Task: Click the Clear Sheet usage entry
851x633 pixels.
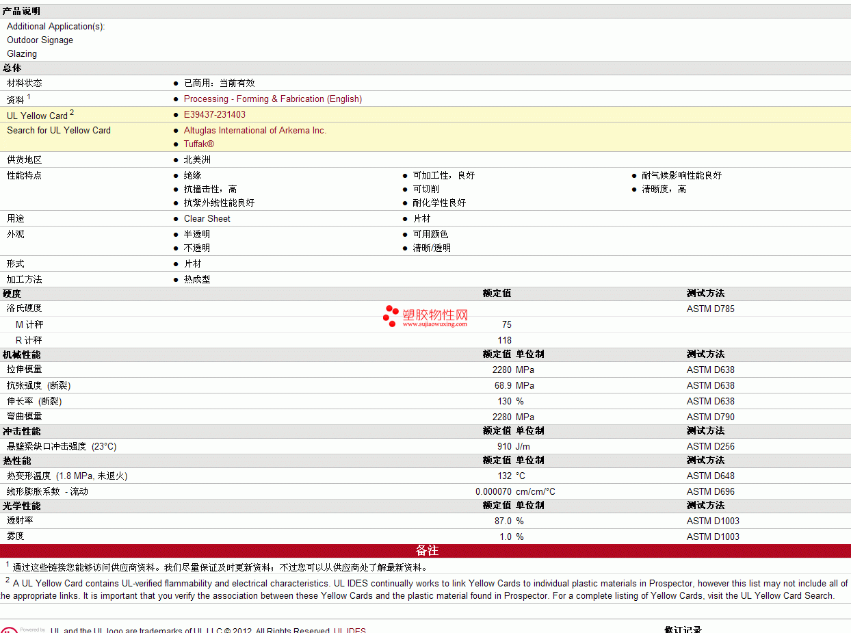Action: [x=207, y=219]
